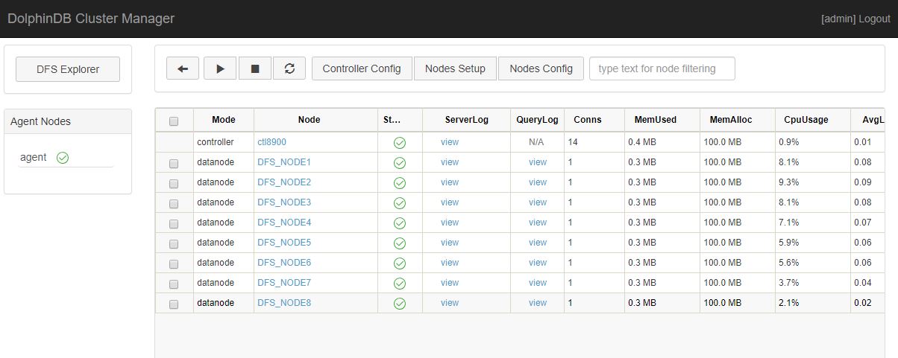Click status icon of DFS_NODE5
This screenshot has width=898, height=358.
click(x=400, y=243)
